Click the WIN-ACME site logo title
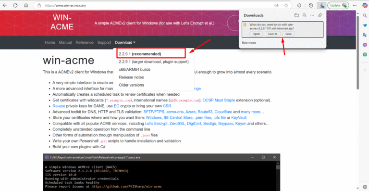Viewport: 369px width, 191px height. point(62,22)
